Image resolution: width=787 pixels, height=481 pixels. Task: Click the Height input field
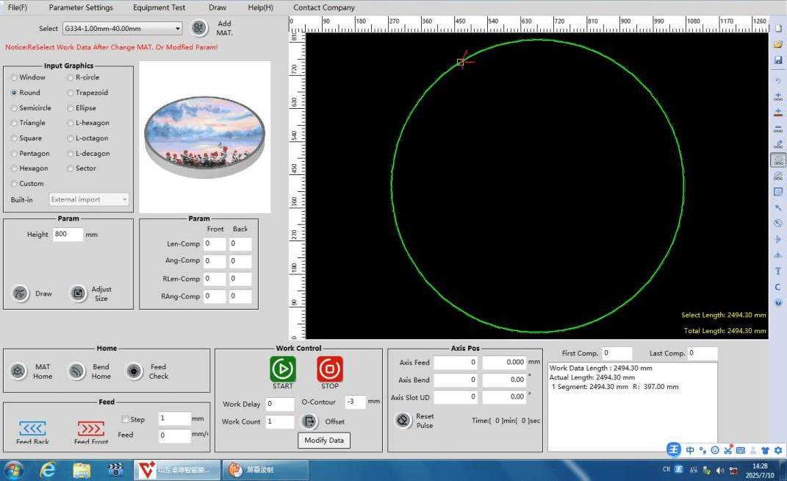click(x=68, y=235)
